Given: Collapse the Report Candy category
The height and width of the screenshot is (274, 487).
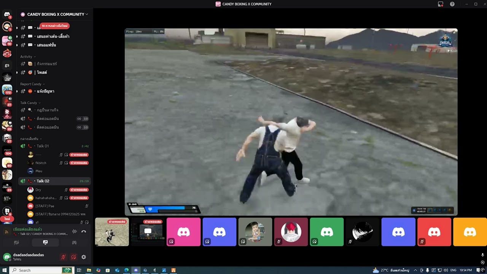Looking at the screenshot, I should coord(32,84).
